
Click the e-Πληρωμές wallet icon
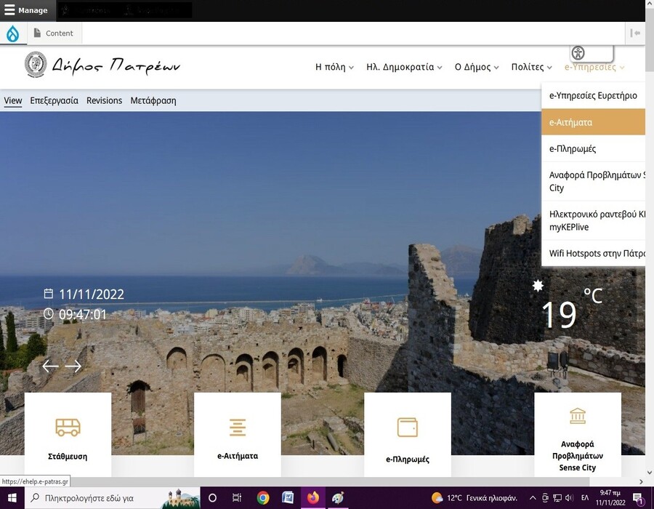(x=407, y=427)
